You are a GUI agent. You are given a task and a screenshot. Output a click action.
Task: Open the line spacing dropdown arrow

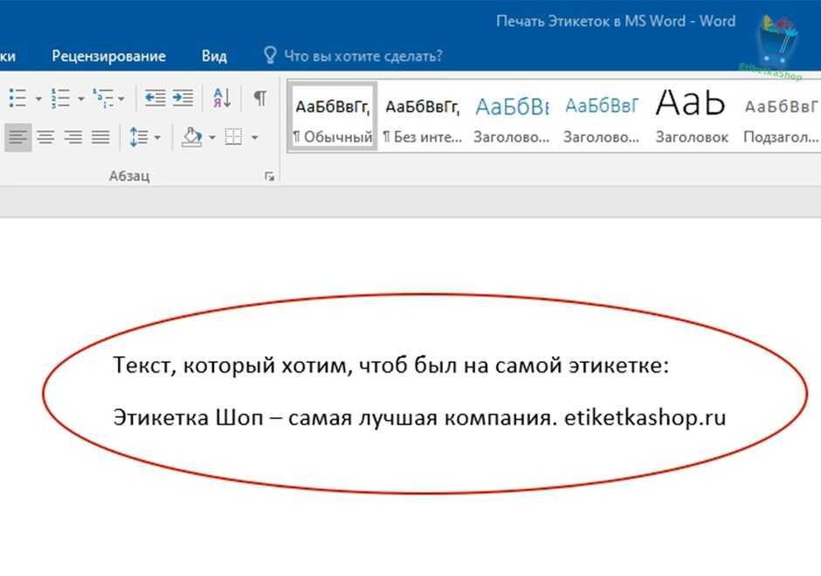point(157,138)
